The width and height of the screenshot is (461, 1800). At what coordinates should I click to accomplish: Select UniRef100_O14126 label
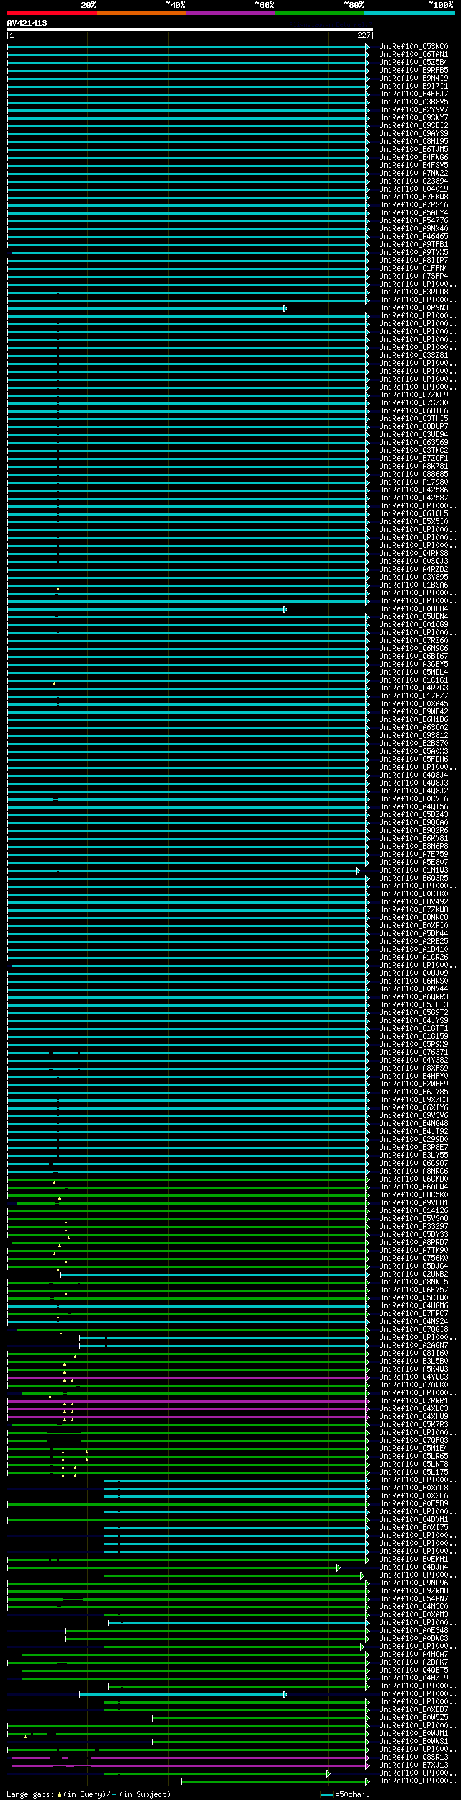pos(413,1211)
